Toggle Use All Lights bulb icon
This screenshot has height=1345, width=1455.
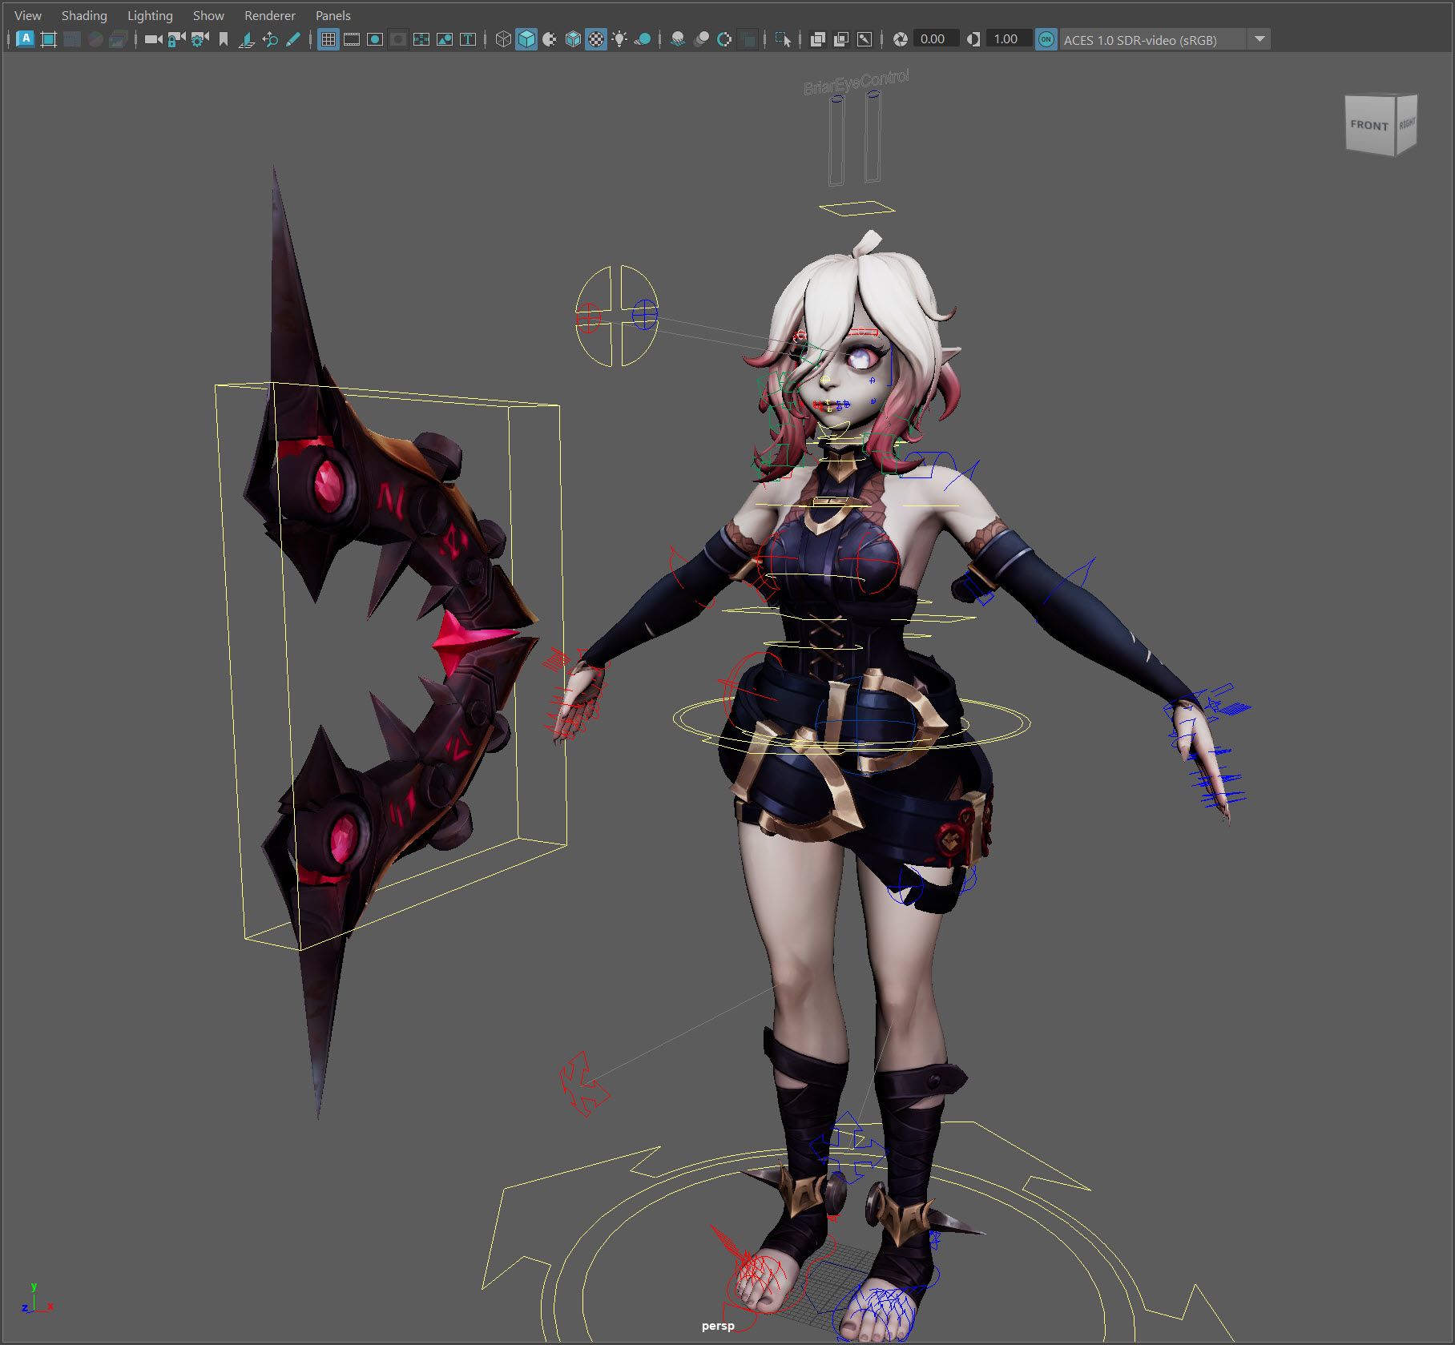619,39
